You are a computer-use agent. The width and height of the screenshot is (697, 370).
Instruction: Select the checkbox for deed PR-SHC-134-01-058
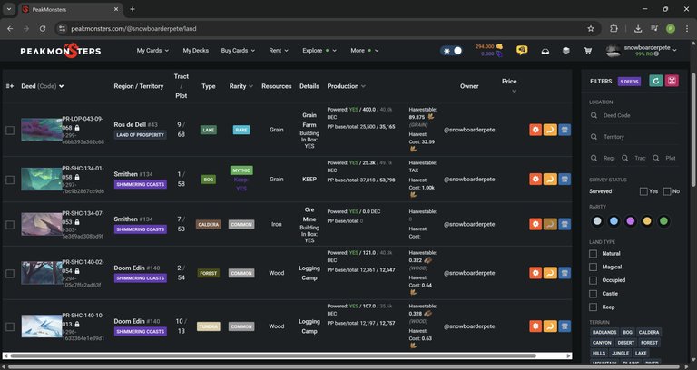click(x=10, y=180)
